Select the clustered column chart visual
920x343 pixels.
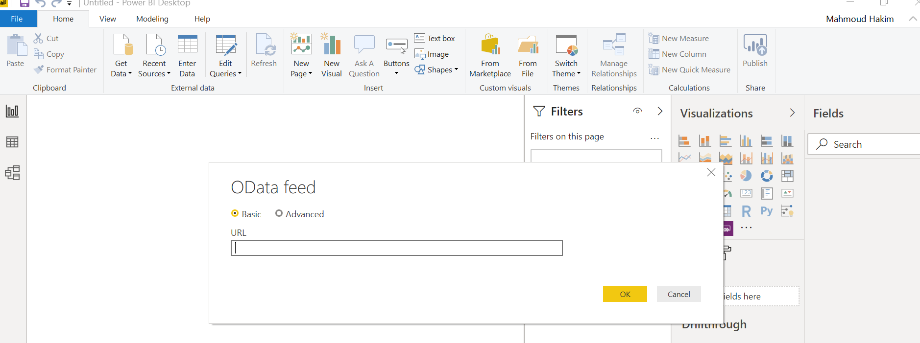coord(746,141)
